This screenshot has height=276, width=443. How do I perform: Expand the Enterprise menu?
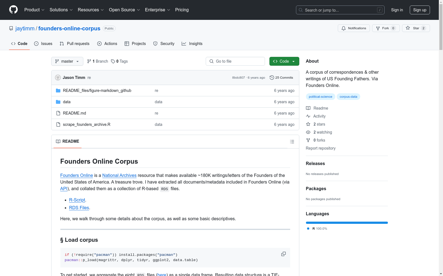158,10
